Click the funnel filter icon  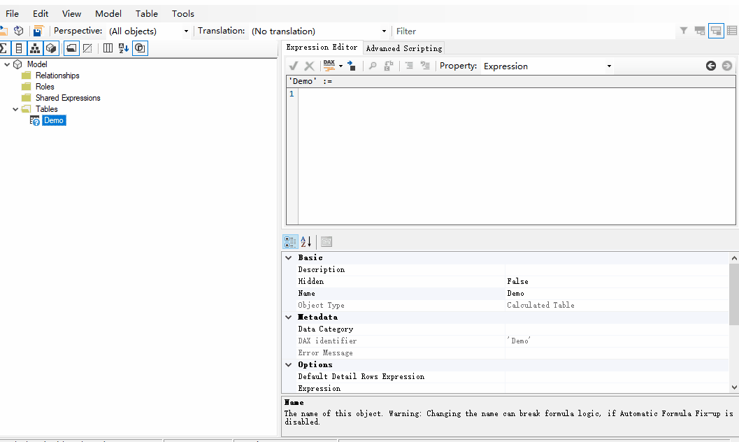[x=683, y=31]
